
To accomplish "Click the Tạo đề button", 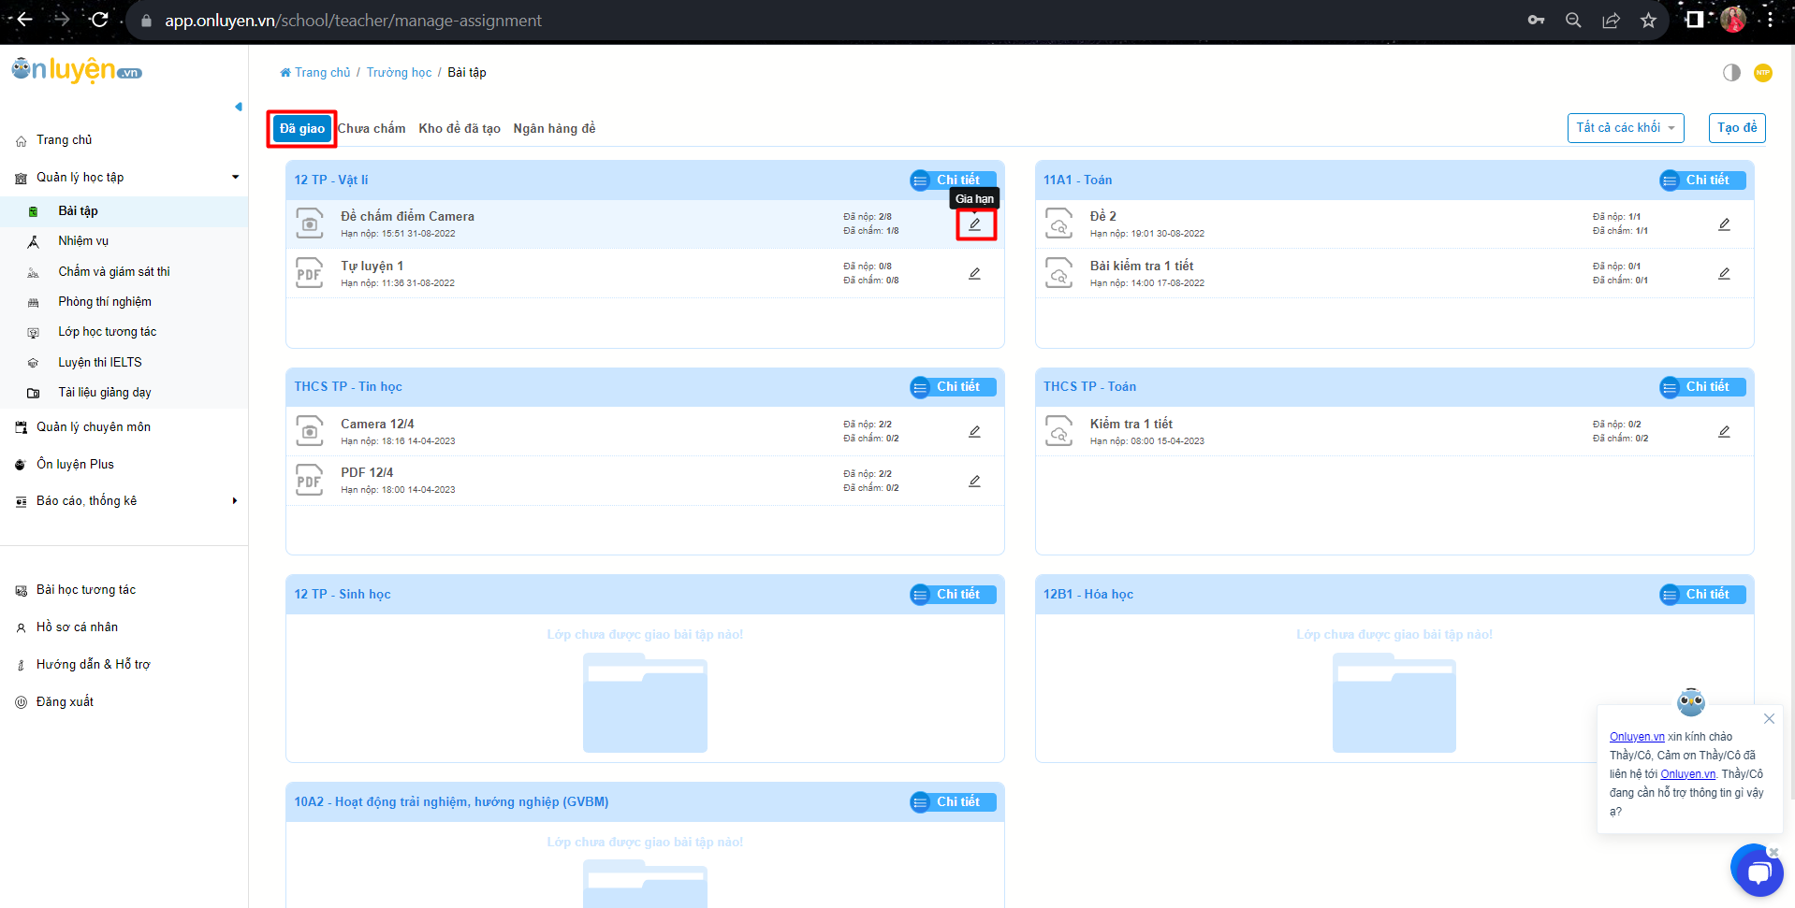I will (x=1737, y=128).
